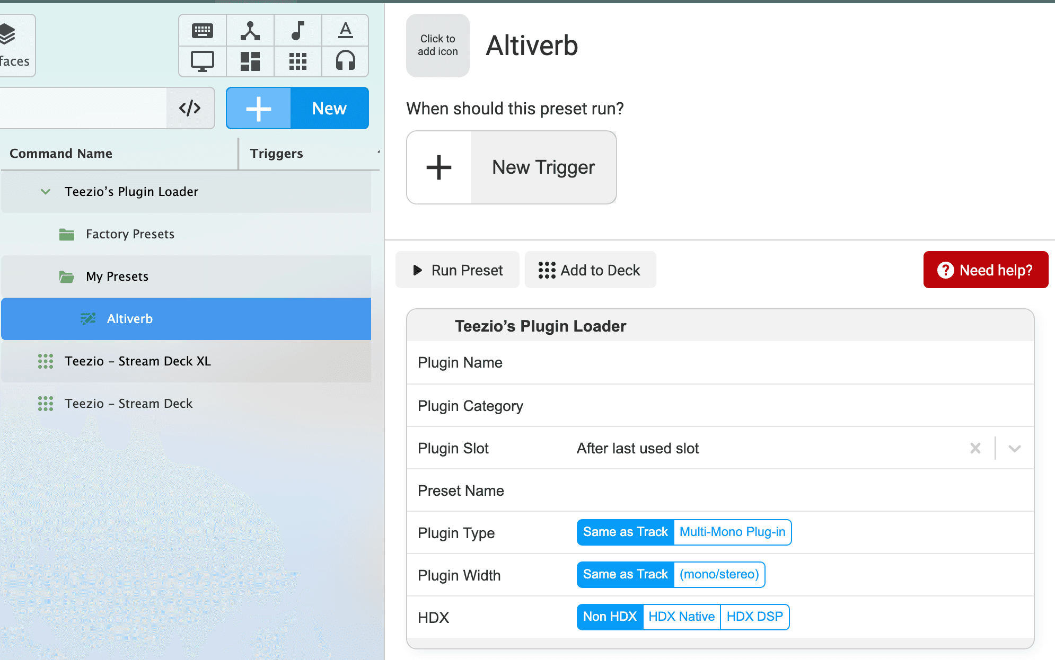The image size is (1055, 660).
Task: Select the 3x3 grid filter icon
Action: click(x=298, y=61)
